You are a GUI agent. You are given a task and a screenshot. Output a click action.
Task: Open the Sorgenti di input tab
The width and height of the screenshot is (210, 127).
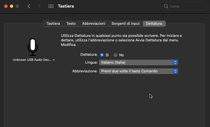pos(126,23)
